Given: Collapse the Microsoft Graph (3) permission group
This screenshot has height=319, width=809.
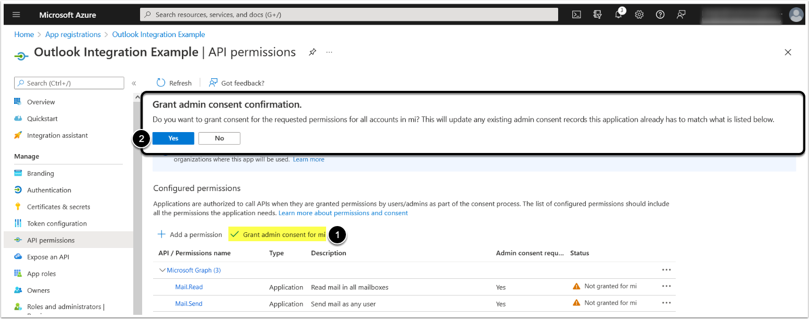Looking at the screenshot, I should pos(162,270).
